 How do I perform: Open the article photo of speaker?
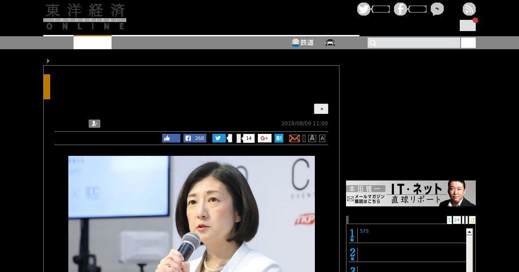click(x=192, y=214)
